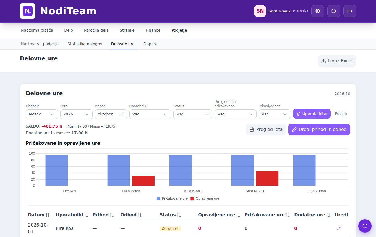Open Pregled leta view

point(266,130)
